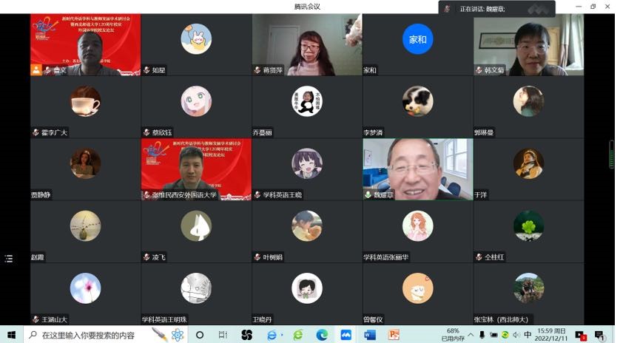
Task: Open Word from the taskbar
Action: click(x=370, y=335)
